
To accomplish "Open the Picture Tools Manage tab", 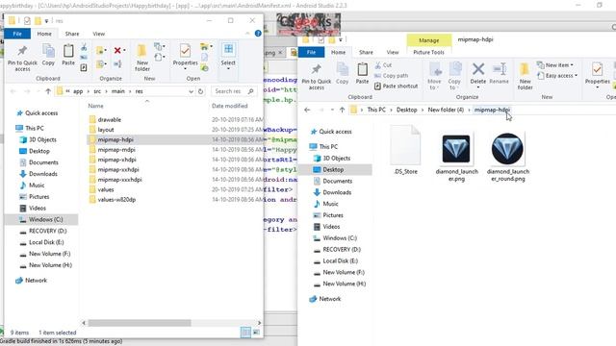I will tap(428, 40).
